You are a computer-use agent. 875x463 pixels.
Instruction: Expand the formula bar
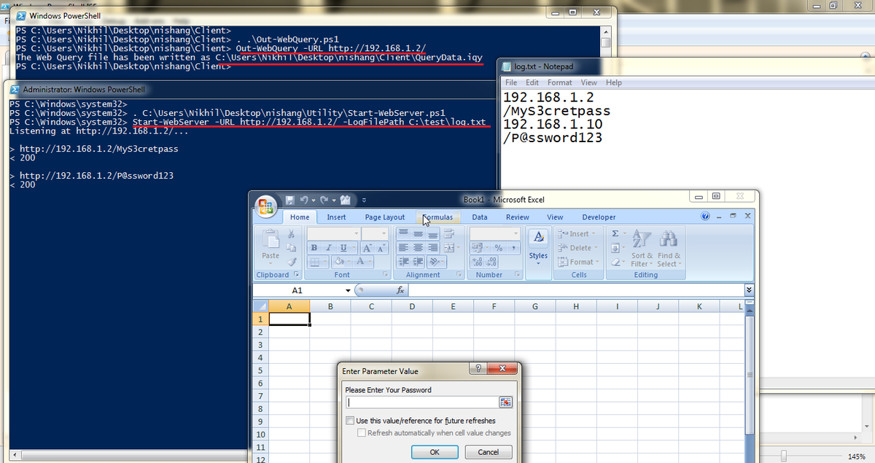[749, 290]
